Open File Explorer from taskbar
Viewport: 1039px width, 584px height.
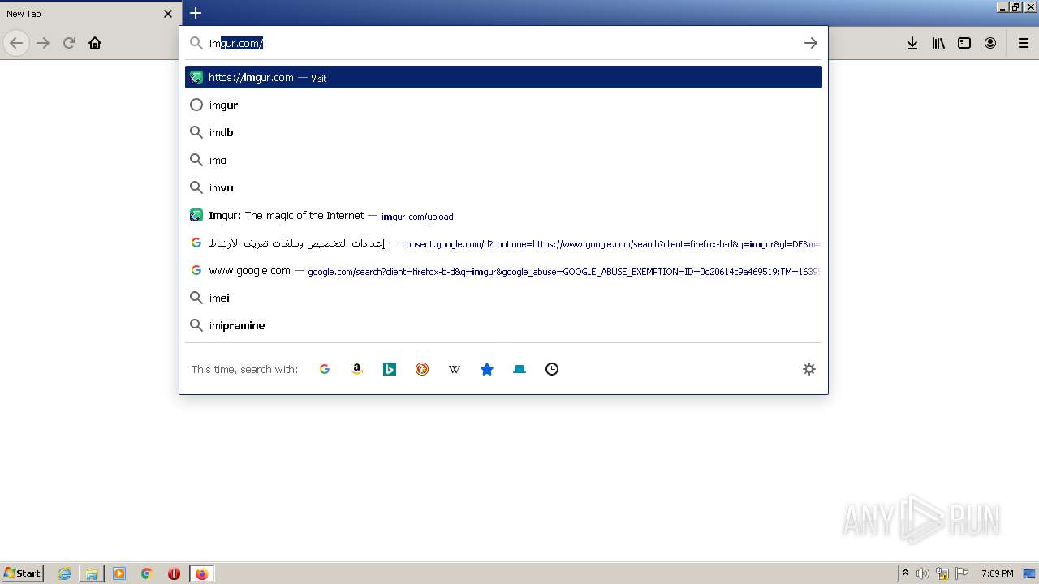pos(92,573)
